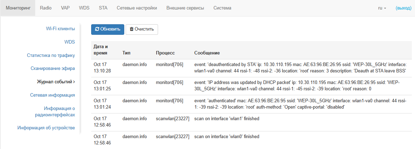
Task: Click the (выход) logout link
Action: 403,8
